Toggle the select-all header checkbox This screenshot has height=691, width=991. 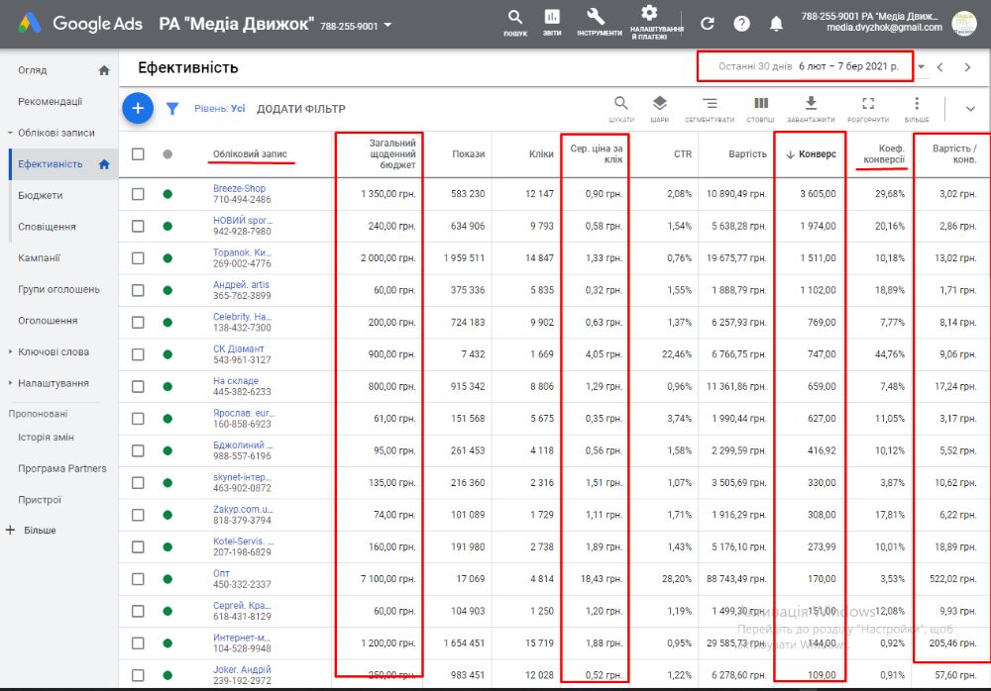point(138,153)
